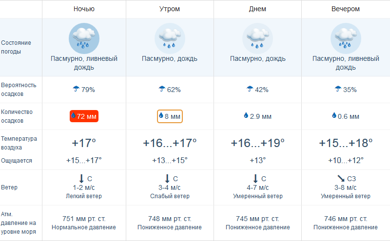
Task: Click the morning rain cloud icon
Action: tap(170, 38)
